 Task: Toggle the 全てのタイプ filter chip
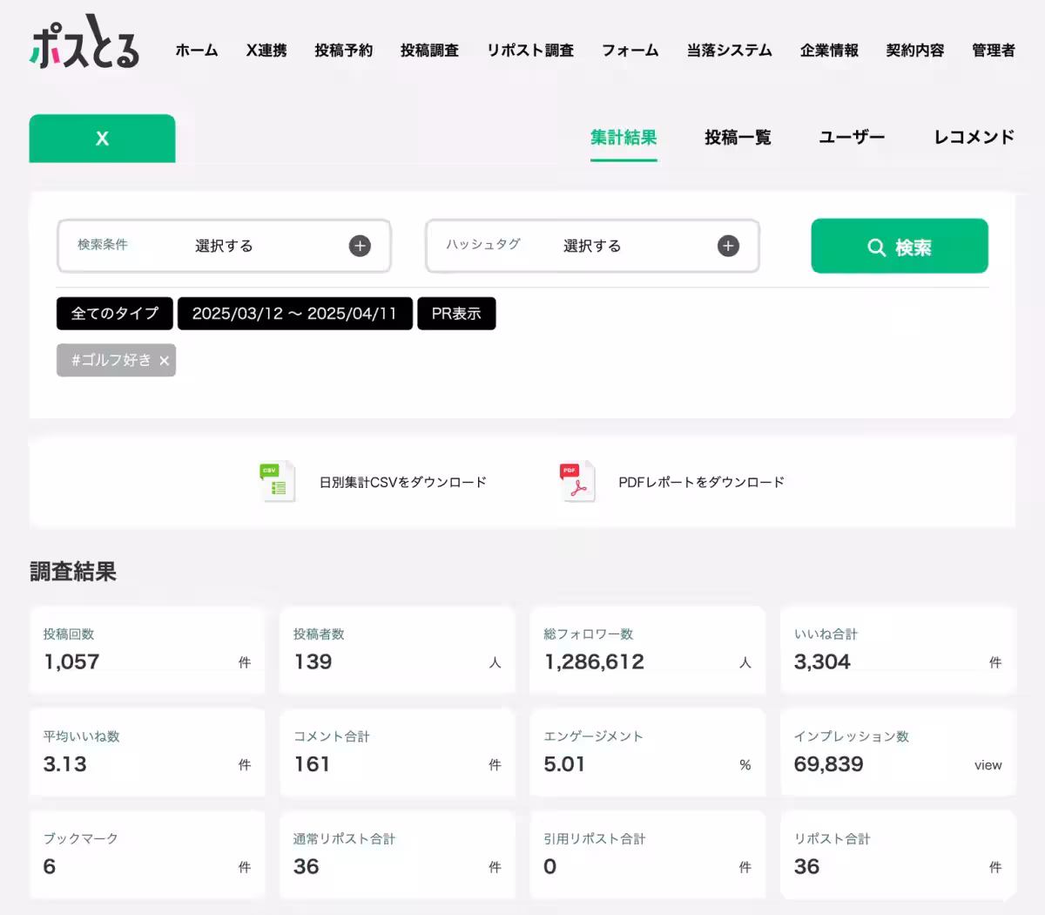click(114, 313)
